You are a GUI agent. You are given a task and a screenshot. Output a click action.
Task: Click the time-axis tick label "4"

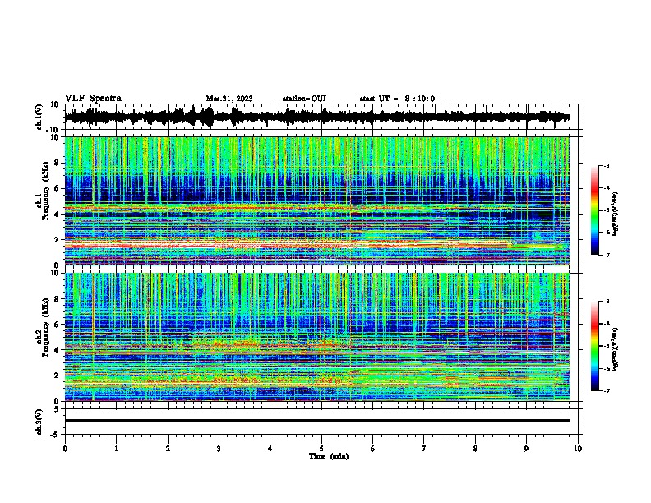click(270, 449)
